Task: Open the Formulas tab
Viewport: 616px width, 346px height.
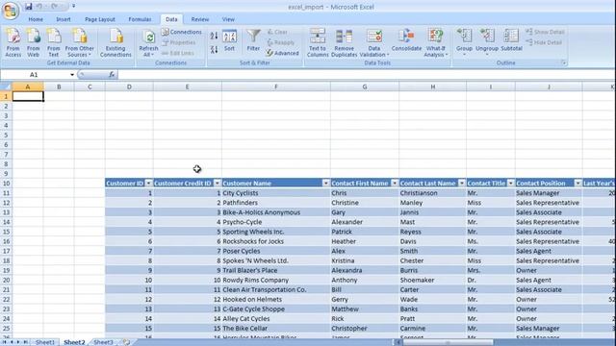Action: pyautogui.click(x=140, y=19)
